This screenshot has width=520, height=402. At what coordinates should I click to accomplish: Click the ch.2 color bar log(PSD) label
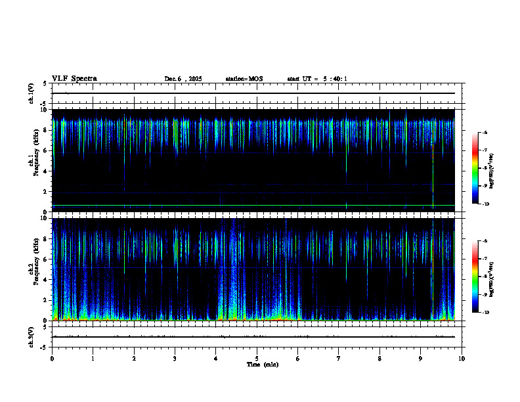coord(492,279)
